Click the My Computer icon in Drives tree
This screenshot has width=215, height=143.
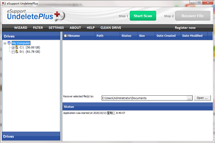coord(9,43)
